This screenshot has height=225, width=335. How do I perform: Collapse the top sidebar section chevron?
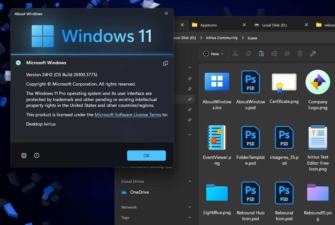[x=190, y=67]
